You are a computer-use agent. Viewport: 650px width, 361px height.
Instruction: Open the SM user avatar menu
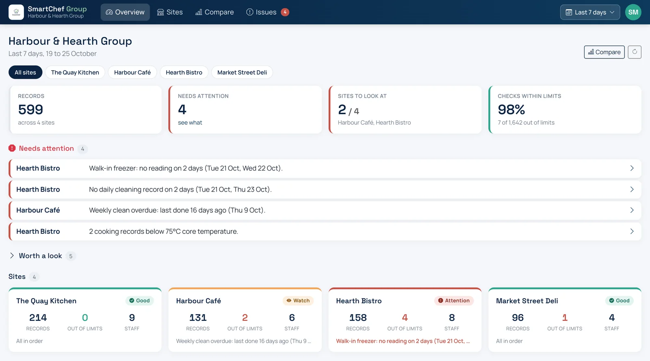tap(633, 12)
